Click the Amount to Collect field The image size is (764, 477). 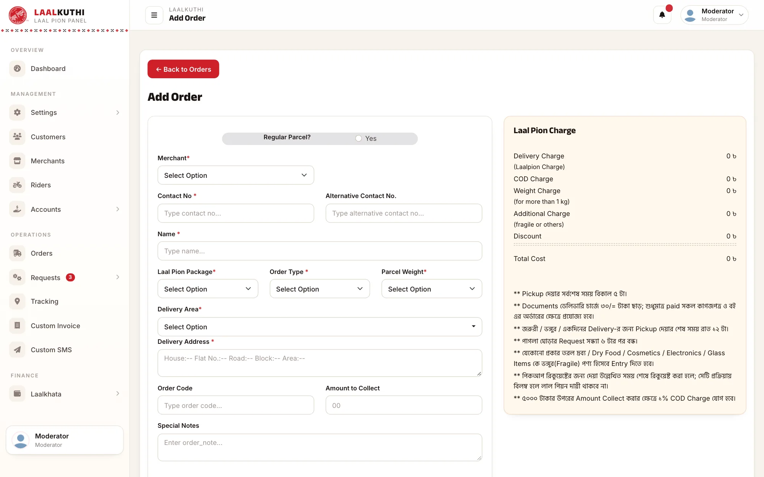tap(404, 405)
